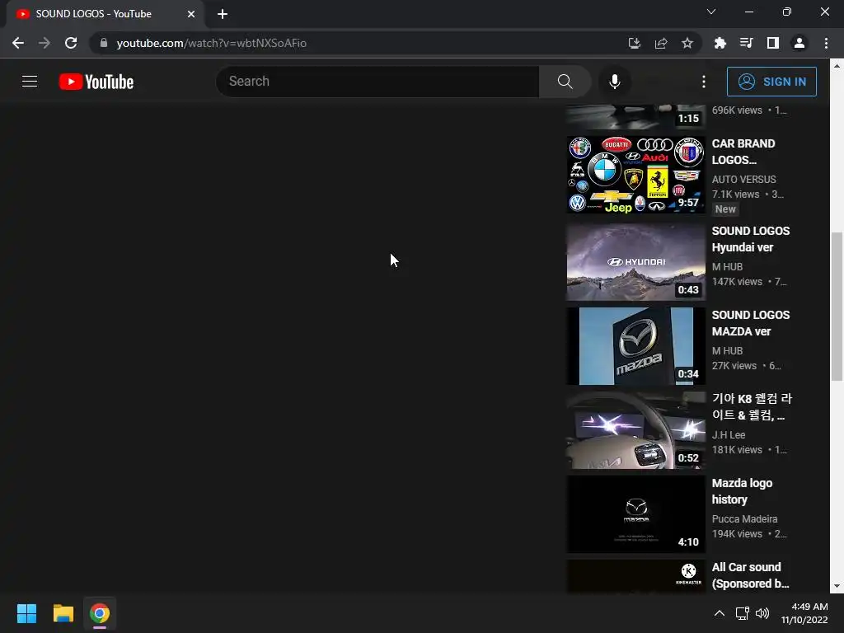Image resolution: width=844 pixels, height=633 pixels.
Task: Open the YouTube guide hamburger menu
Action: [x=30, y=82]
